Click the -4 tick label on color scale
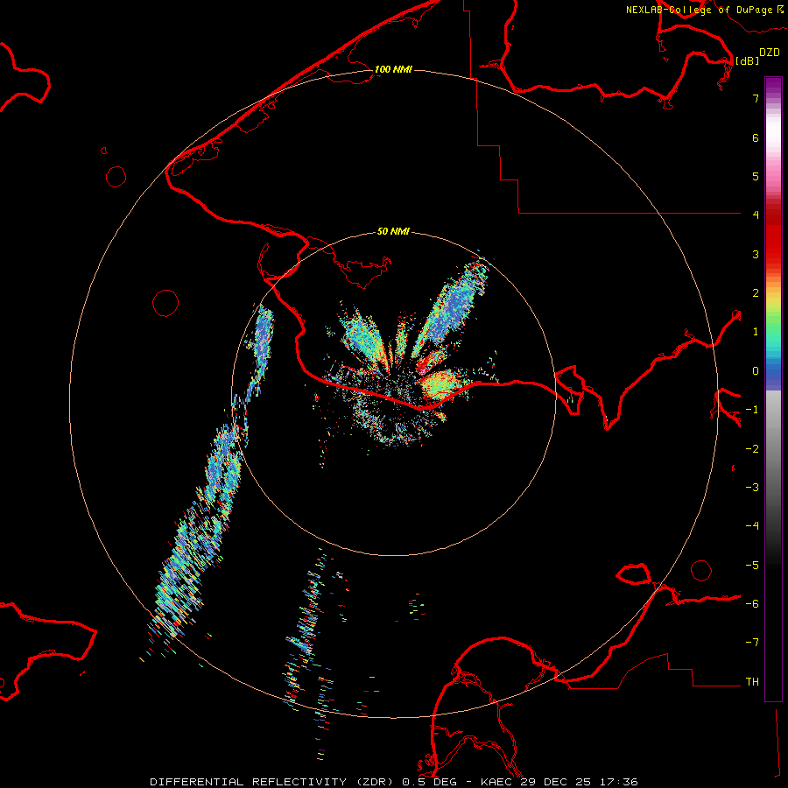 [752, 526]
